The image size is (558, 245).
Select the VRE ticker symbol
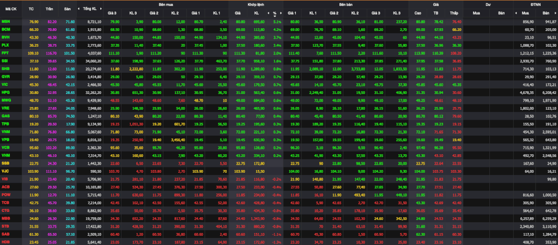(5, 108)
